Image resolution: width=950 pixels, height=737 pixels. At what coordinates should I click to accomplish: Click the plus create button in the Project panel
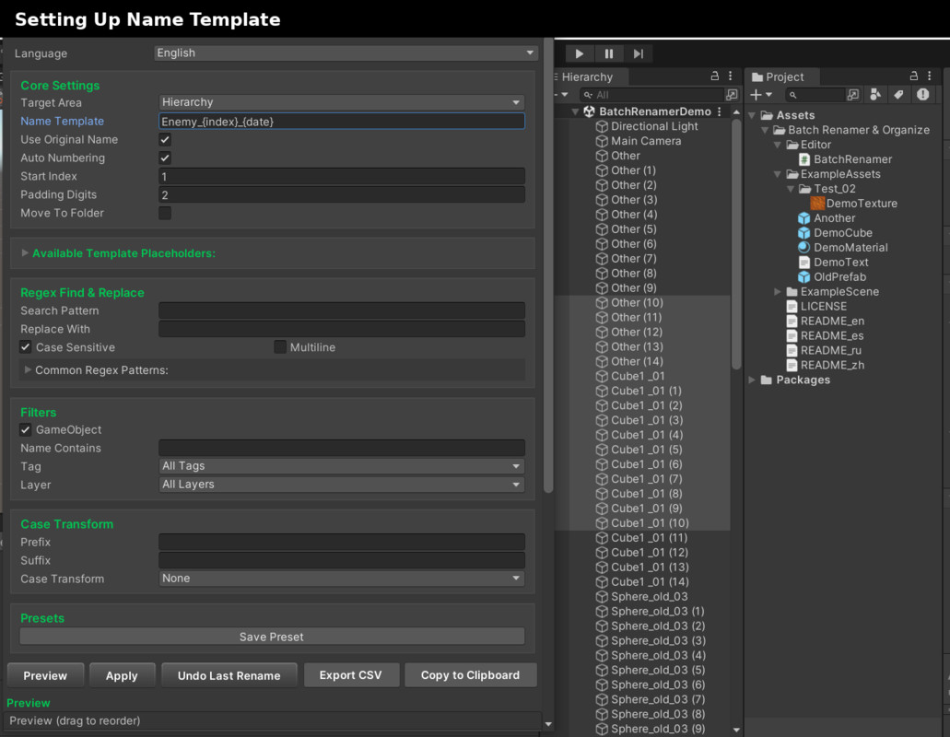point(761,95)
